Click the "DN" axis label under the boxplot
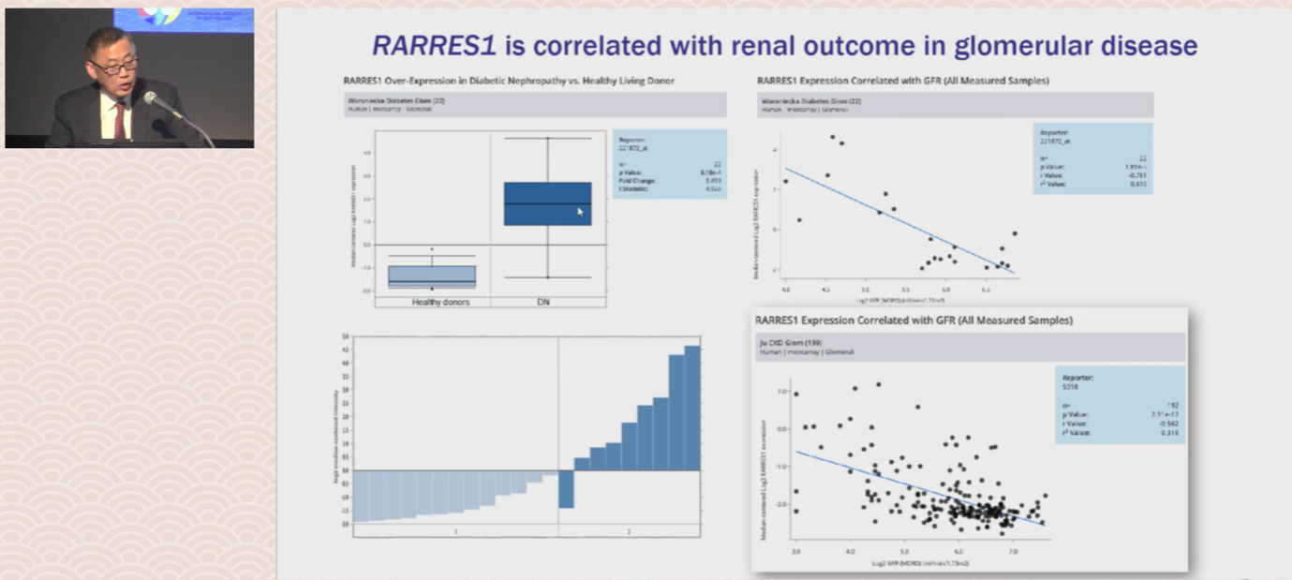The image size is (1292, 580). coord(543,302)
